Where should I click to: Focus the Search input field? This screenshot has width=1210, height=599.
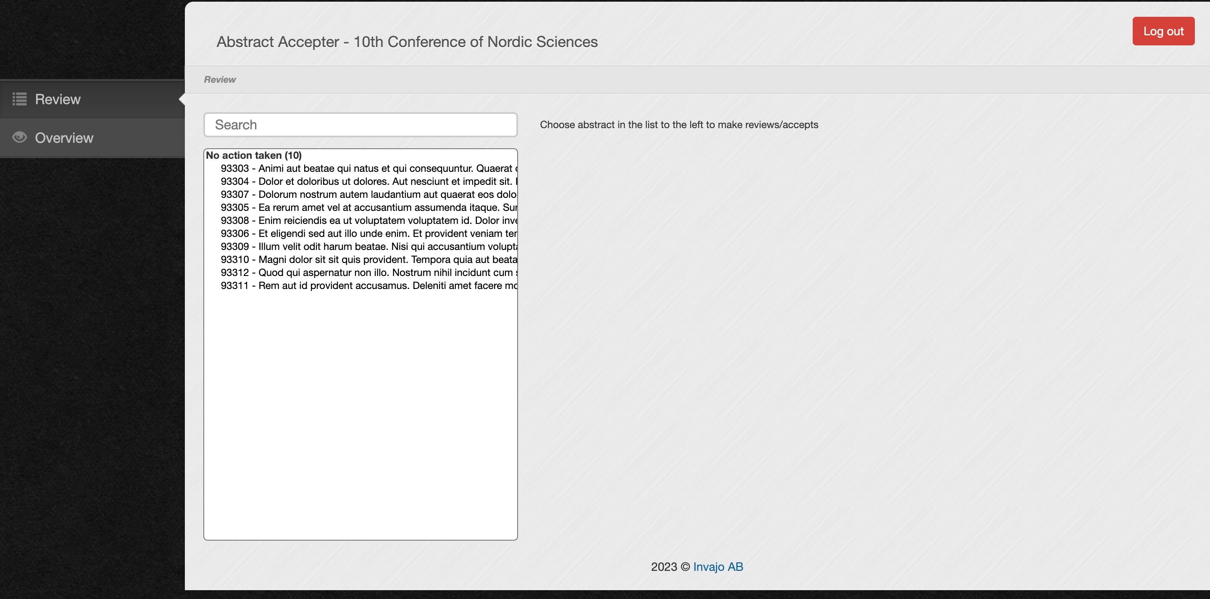pyautogui.click(x=360, y=125)
